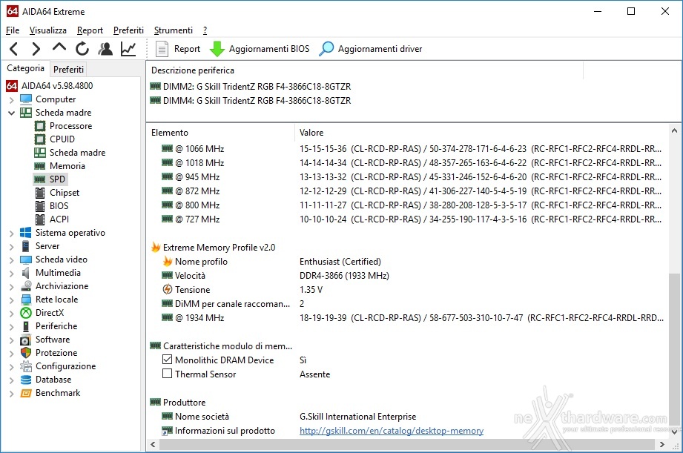Click the DirectX Xbox icon
683x453 pixels.
(26, 313)
